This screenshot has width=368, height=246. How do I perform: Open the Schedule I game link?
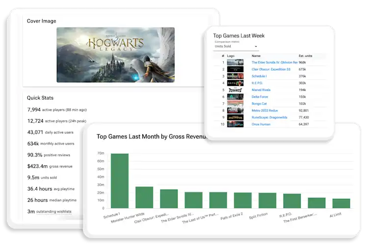(259, 76)
